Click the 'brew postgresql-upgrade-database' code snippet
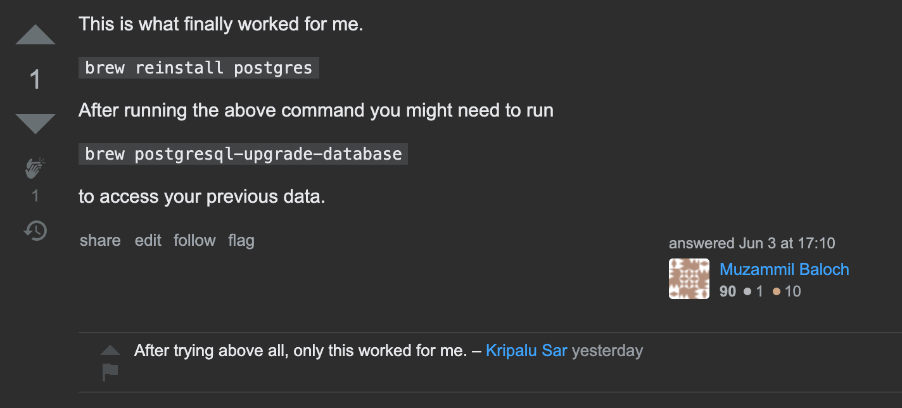Viewport: 902px width, 408px height. [x=243, y=154]
